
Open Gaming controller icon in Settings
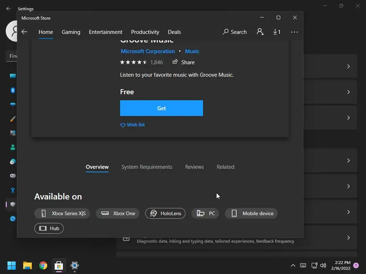(13, 176)
